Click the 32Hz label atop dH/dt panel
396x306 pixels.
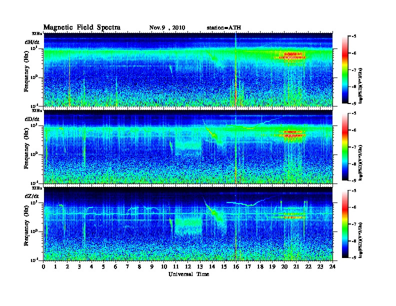(37, 33)
